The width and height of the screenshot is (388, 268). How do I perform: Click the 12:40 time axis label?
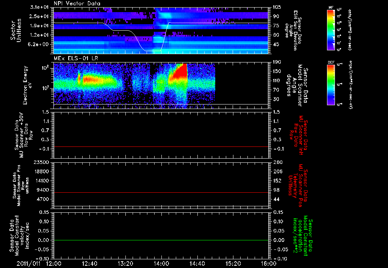pyautogui.click(x=90, y=264)
